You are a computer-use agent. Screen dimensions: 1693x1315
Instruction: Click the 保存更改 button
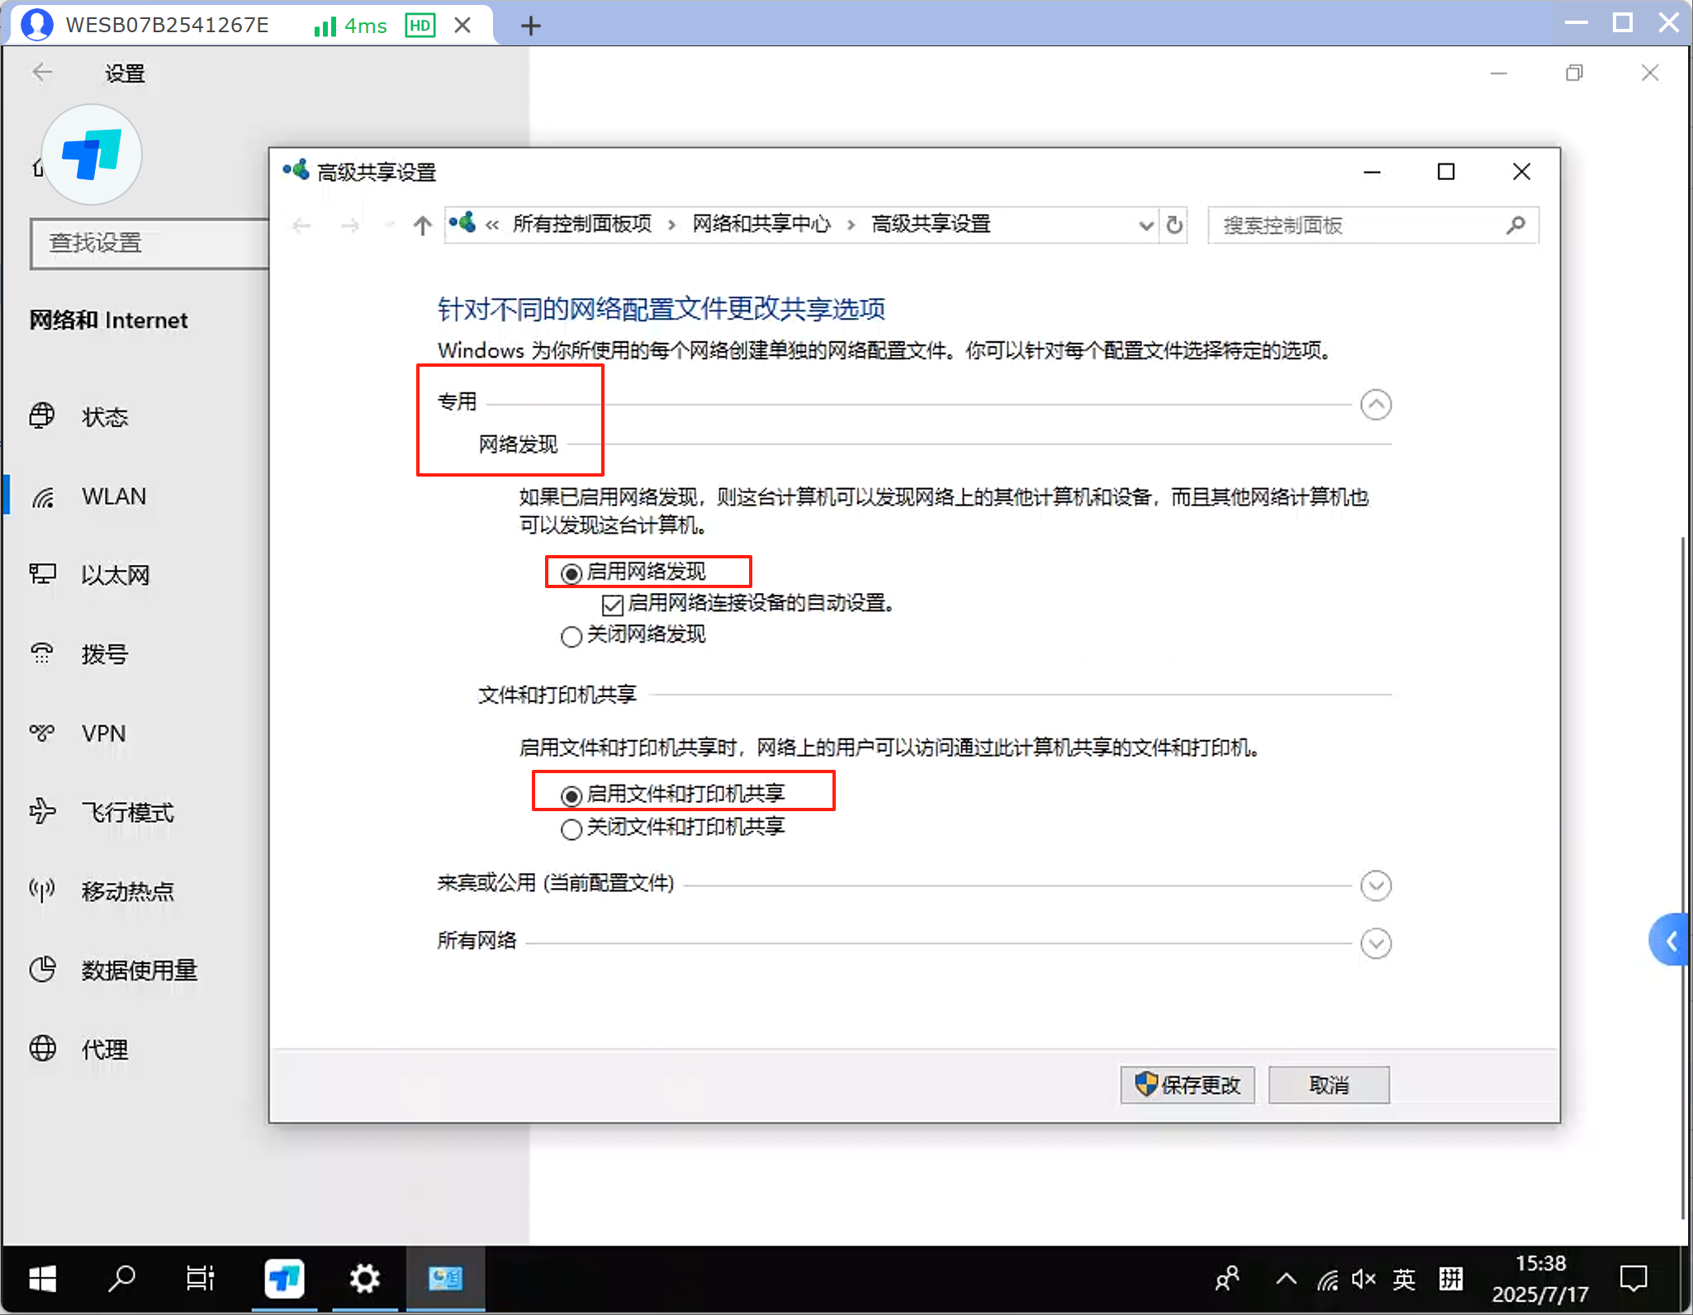pos(1188,1085)
